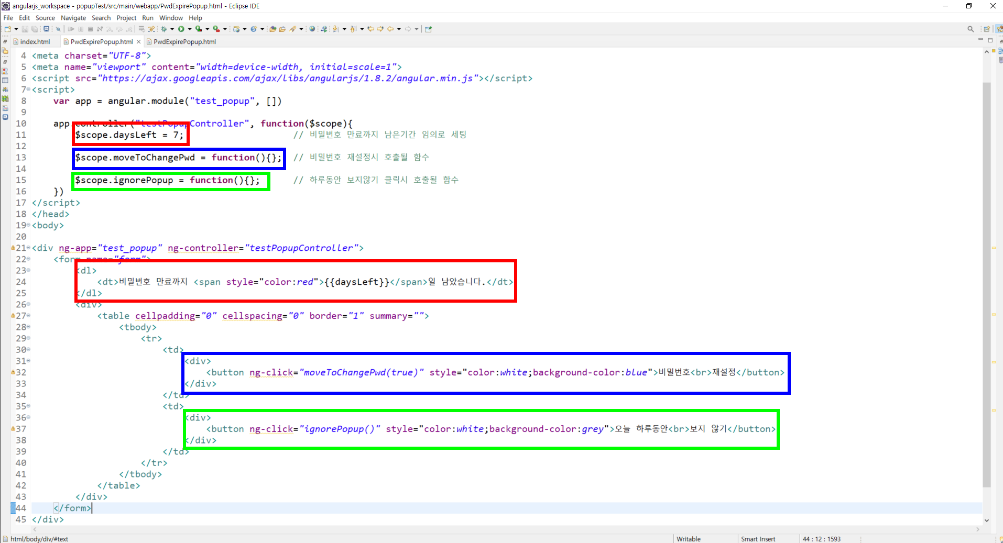Open the Web Browser globe icon
Image resolution: width=1003 pixels, height=543 pixels.
click(x=312, y=29)
